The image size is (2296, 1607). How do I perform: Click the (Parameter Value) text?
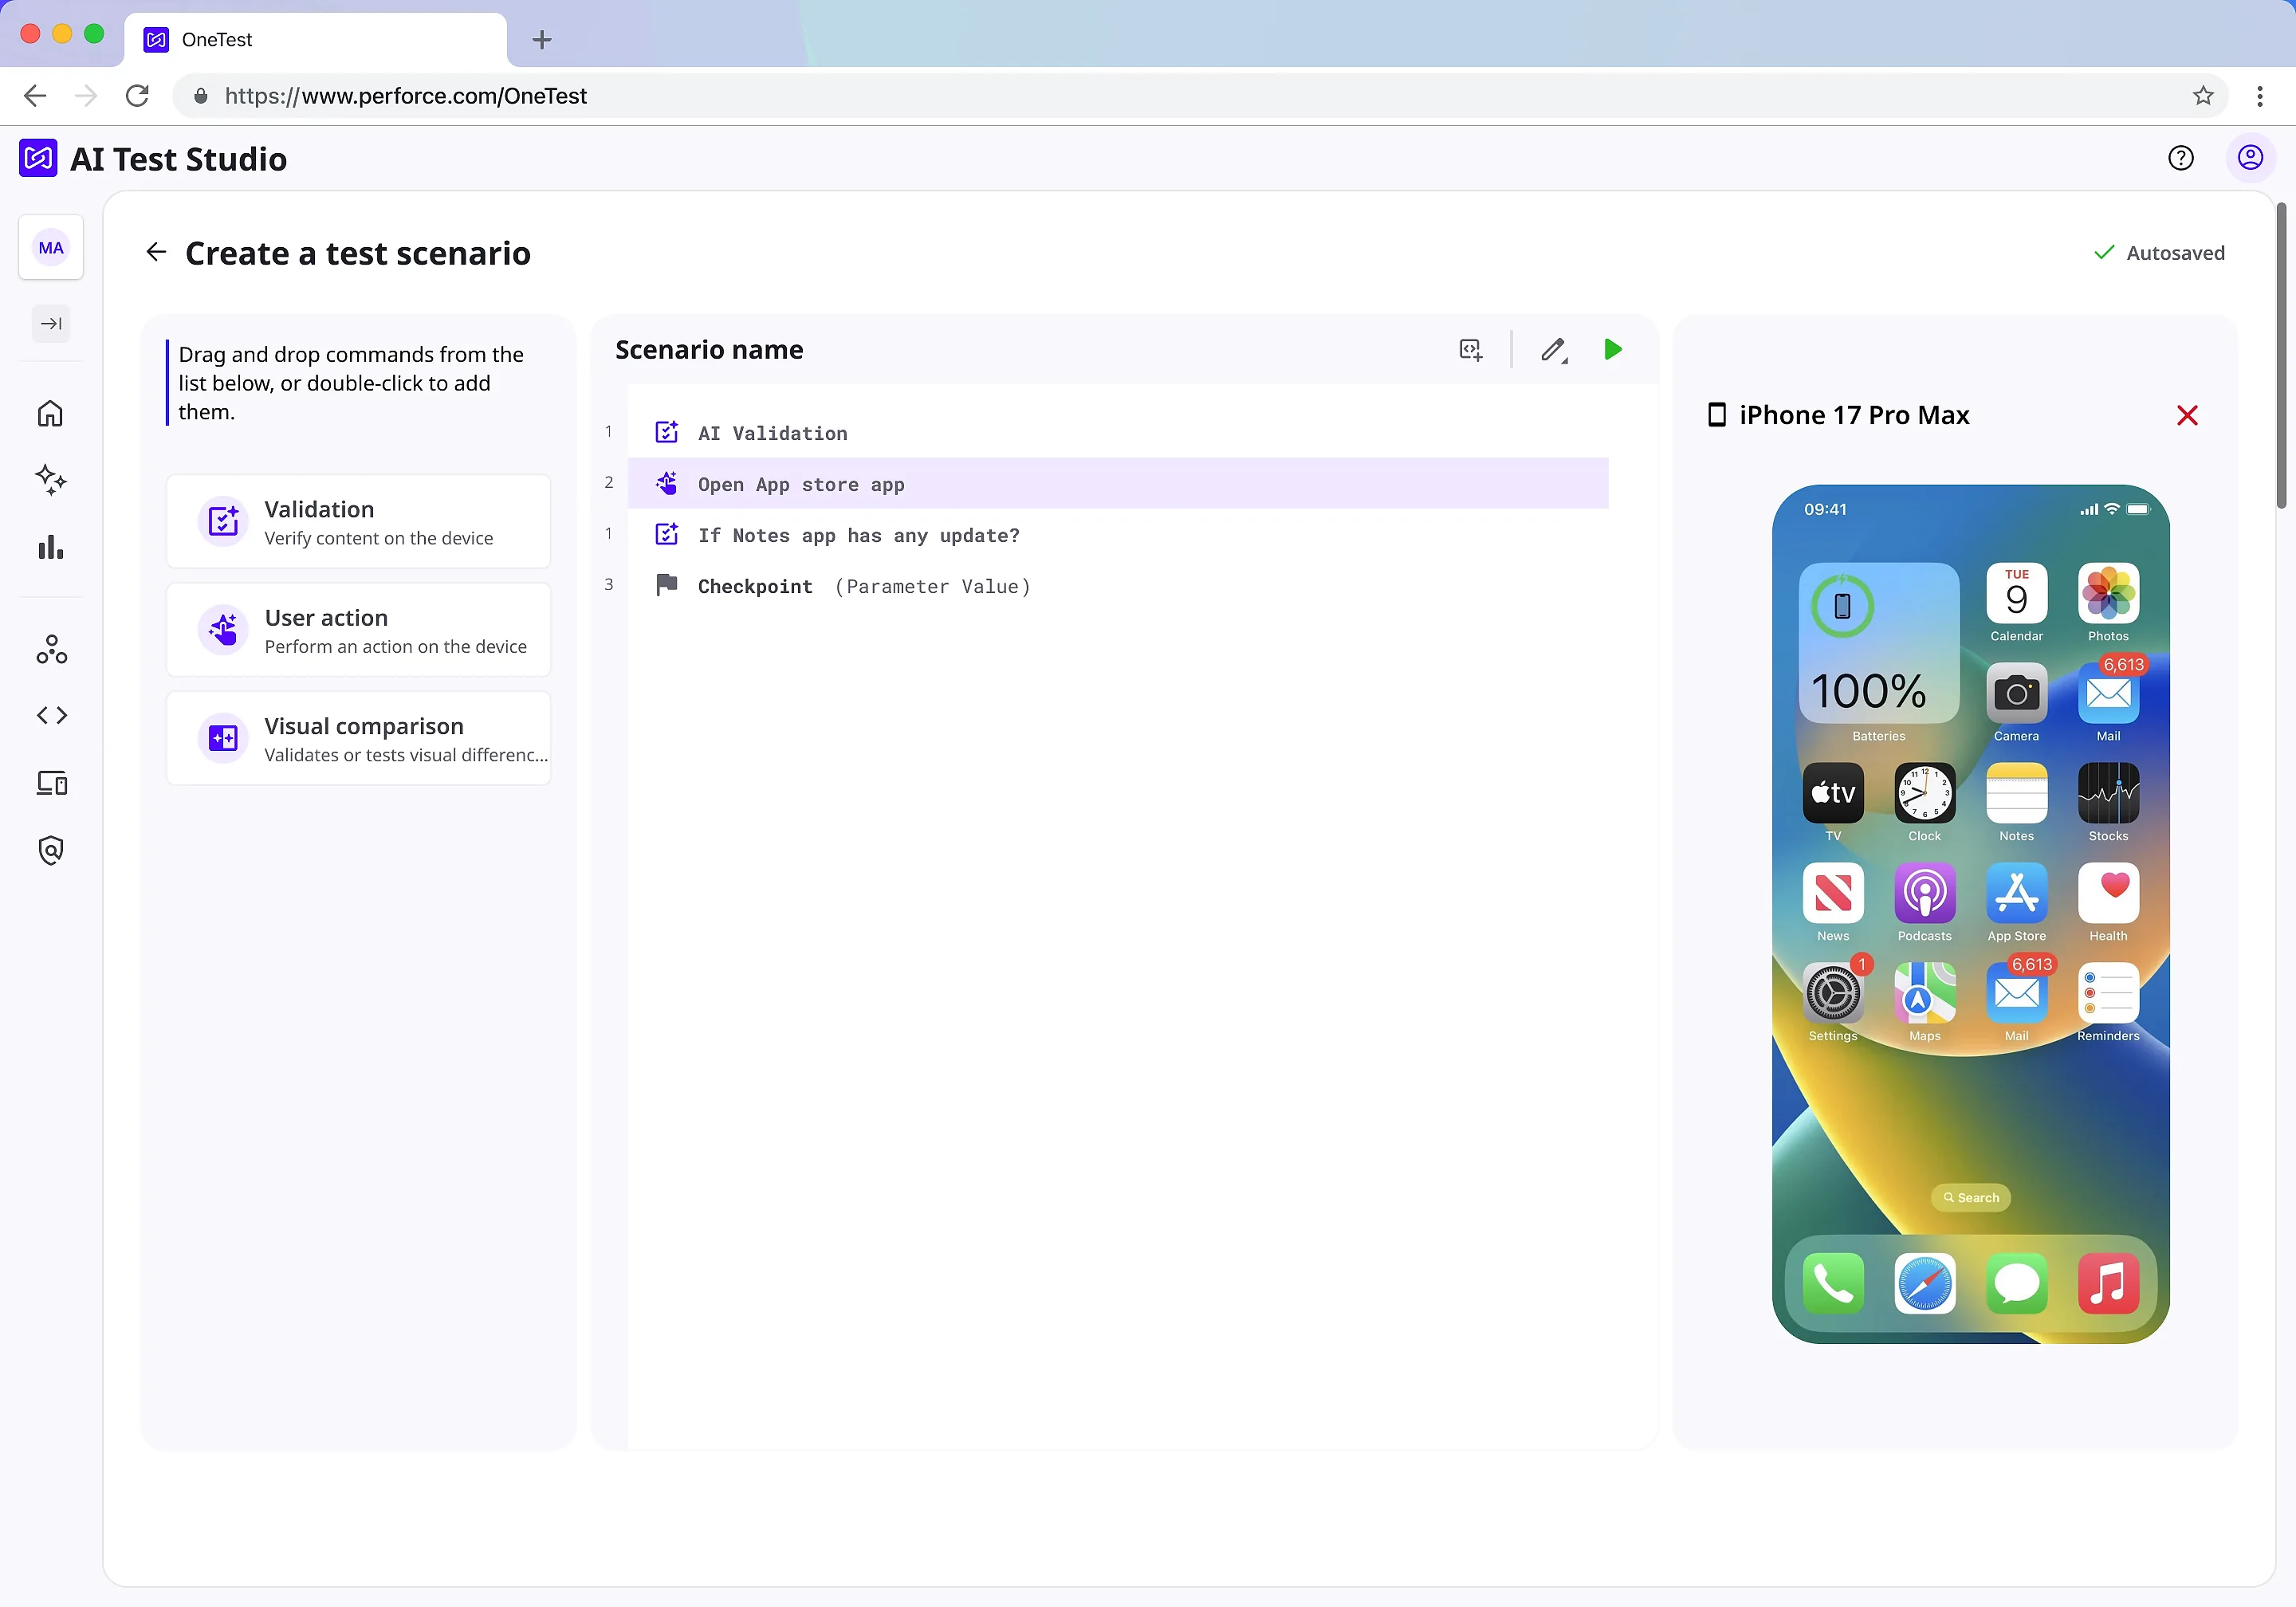point(933,587)
